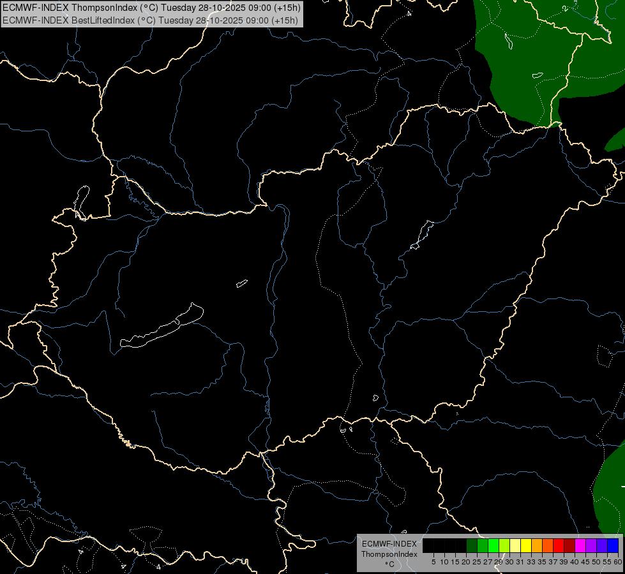Pick the violet 50–55 legend swatch
625x574 pixels.
[602, 545]
